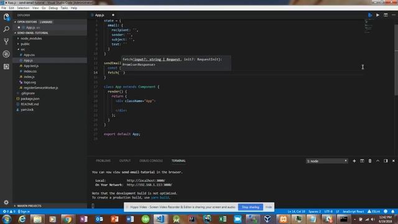The width and height of the screenshot is (398, 224).
Task: Maximize terminal panel with up chevron
Action: pos(377,161)
